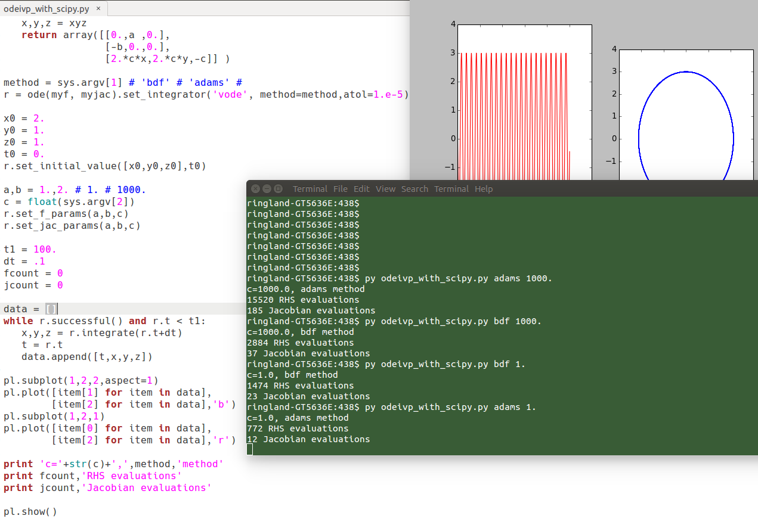Minimize the Terminal window
The image size is (758, 525).
tap(267, 188)
